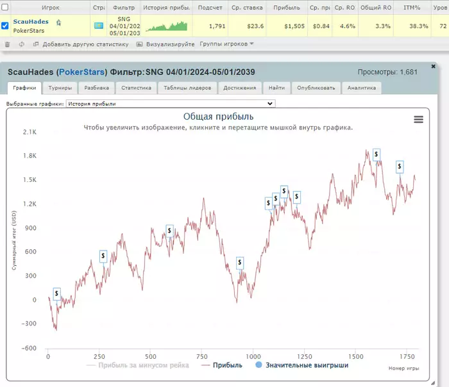
Task: Click the first $ marker near game 50
Action: 56,293
